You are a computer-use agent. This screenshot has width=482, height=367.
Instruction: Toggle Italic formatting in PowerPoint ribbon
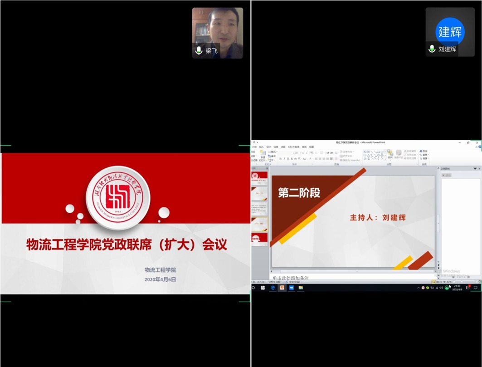coord(285,159)
